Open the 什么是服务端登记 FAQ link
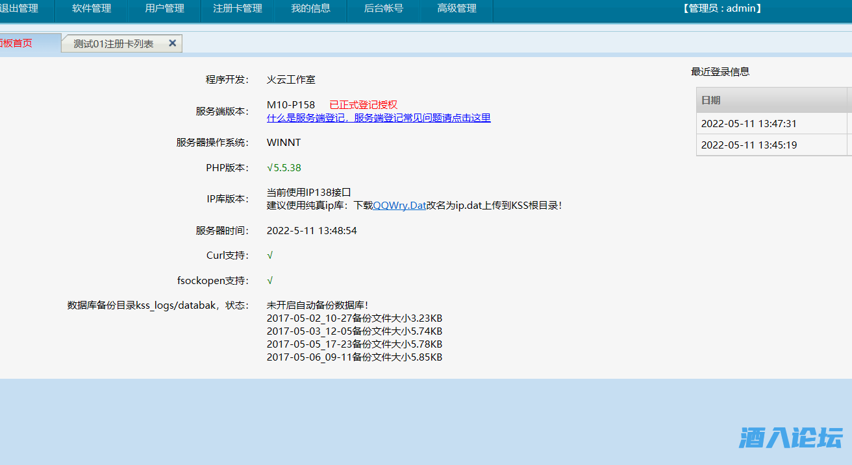852x465 pixels. (x=379, y=118)
